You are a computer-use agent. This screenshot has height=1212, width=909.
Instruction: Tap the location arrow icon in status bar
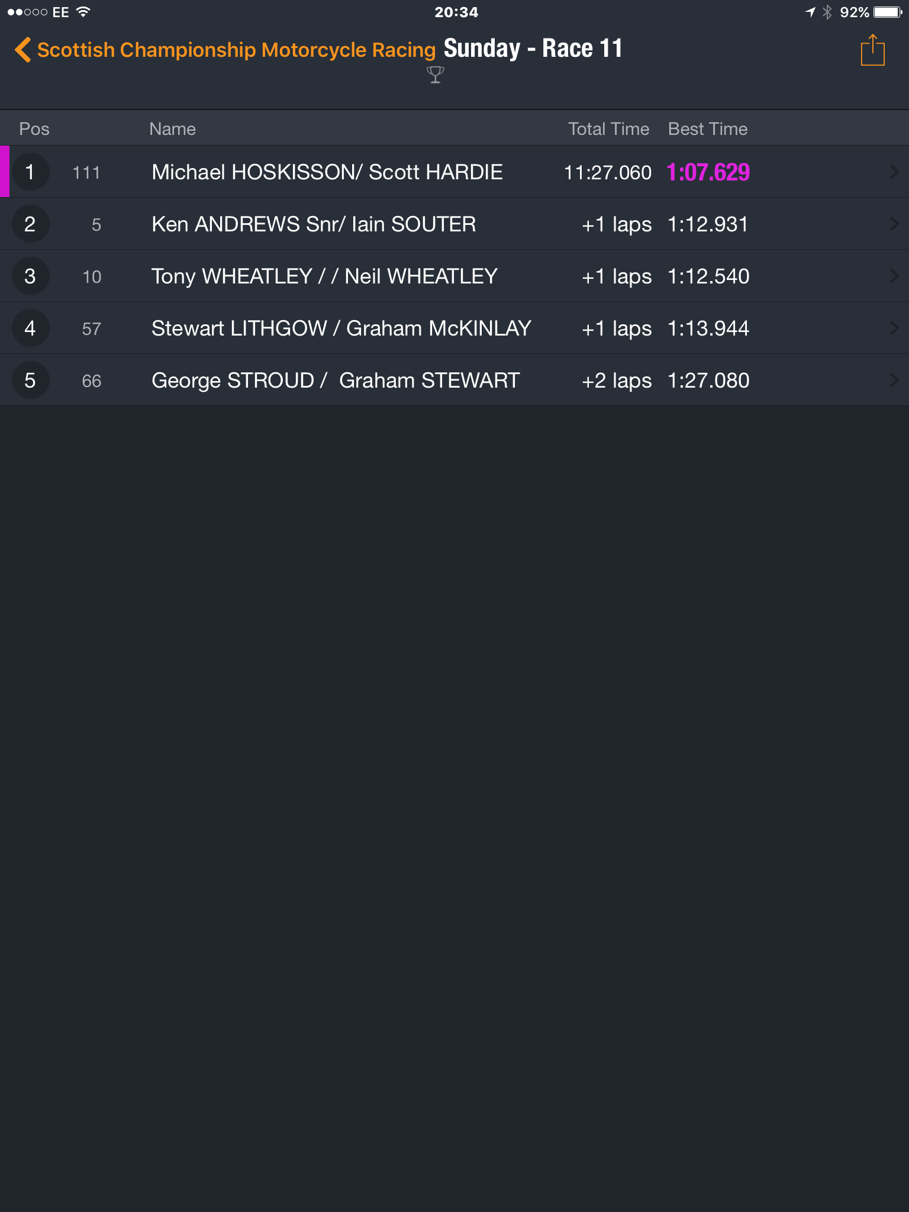[x=810, y=12]
